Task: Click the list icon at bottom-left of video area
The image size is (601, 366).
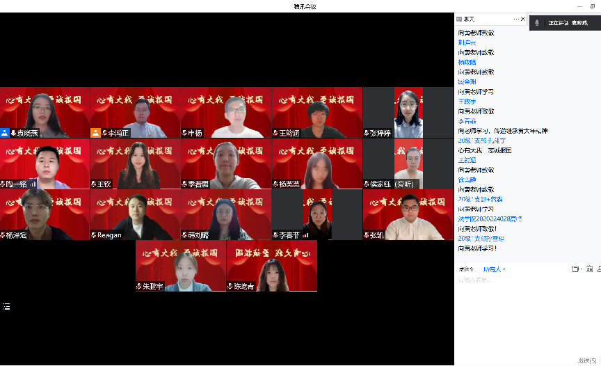Action: coord(6,305)
